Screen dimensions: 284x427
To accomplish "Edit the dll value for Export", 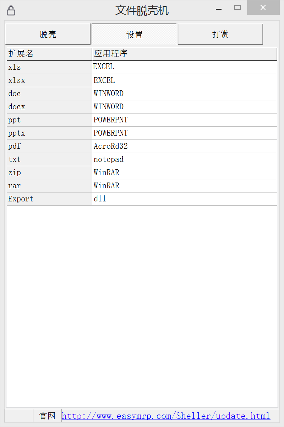I will point(185,199).
